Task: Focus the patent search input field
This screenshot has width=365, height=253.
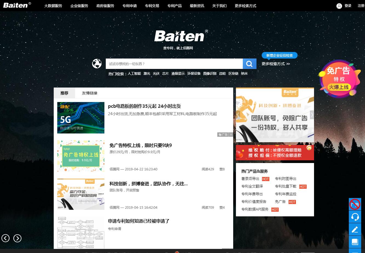Action: tap(174, 64)
